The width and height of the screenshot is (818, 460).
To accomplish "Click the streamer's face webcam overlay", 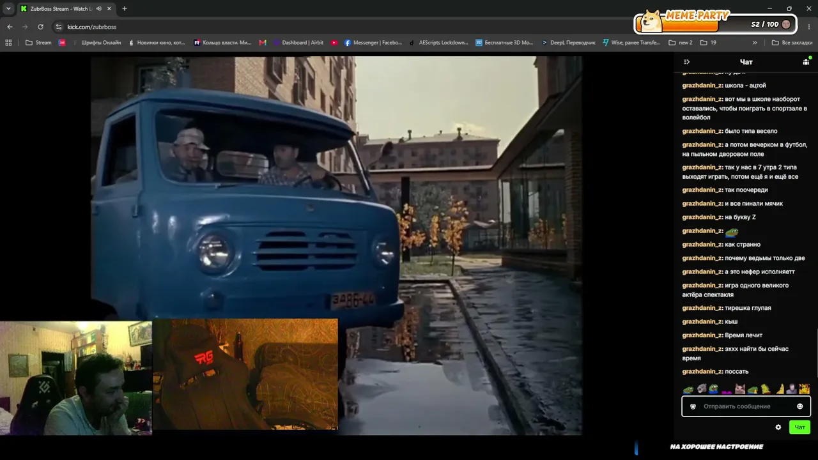I will pyautogui.click(x=76, y=378).
